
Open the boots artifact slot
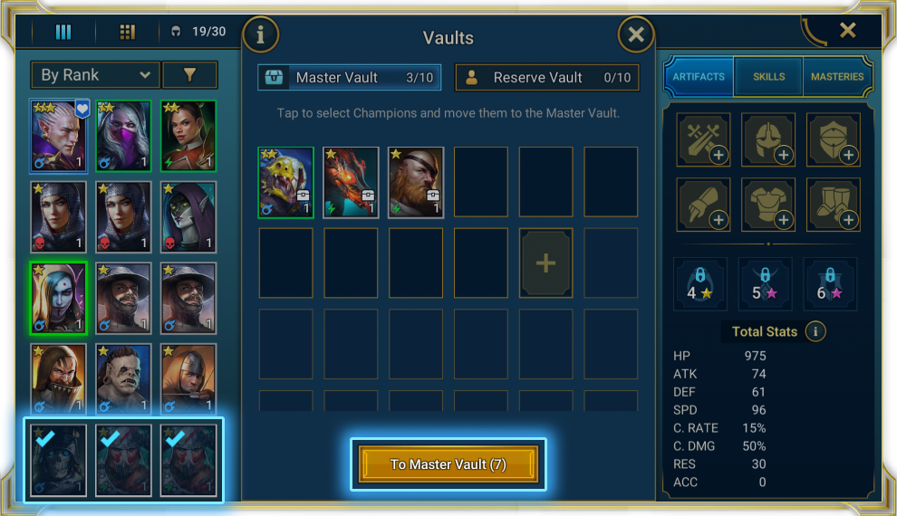833,205
